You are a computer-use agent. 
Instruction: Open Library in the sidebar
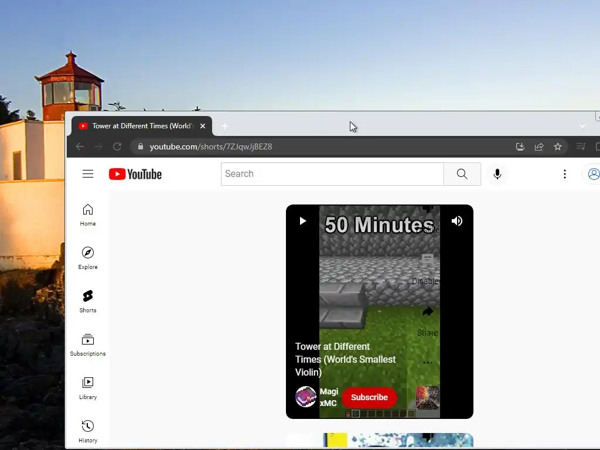(x=88, y=388)
